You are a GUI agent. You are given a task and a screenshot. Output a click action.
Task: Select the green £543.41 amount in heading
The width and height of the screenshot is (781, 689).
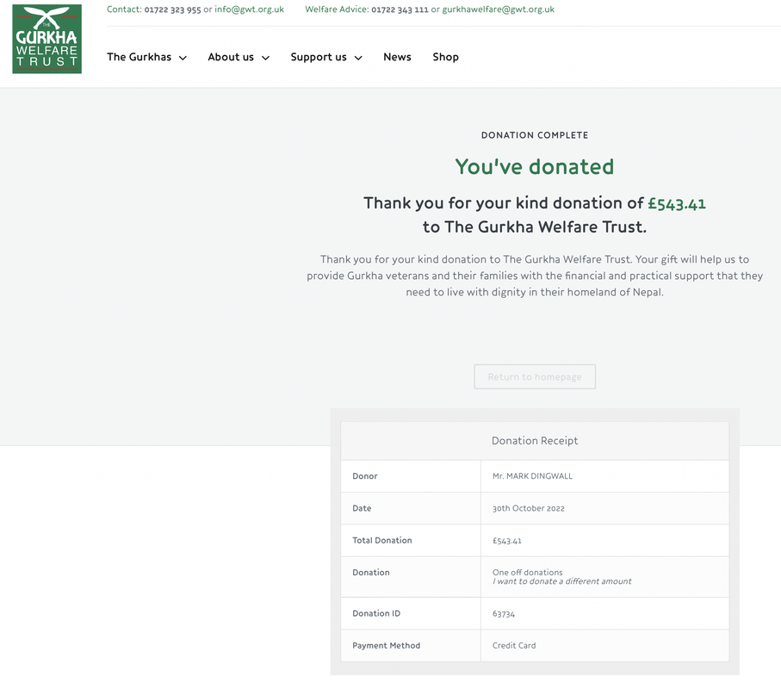[677, 203]
